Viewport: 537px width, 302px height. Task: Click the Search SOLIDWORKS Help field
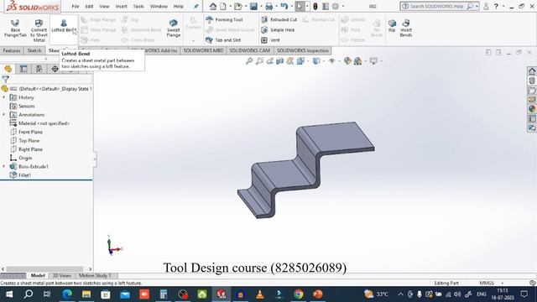tap(436, 6)
